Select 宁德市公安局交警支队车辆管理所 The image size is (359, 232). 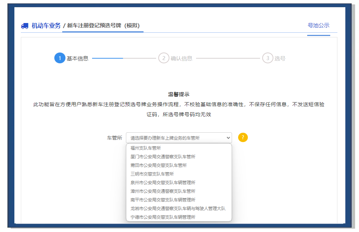(x=163, y=217)
